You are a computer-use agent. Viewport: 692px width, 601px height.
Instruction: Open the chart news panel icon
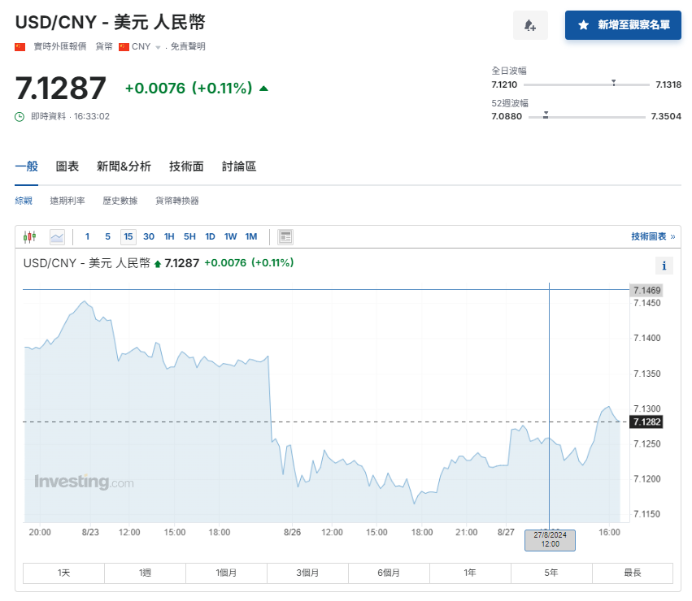pos(285,237)
